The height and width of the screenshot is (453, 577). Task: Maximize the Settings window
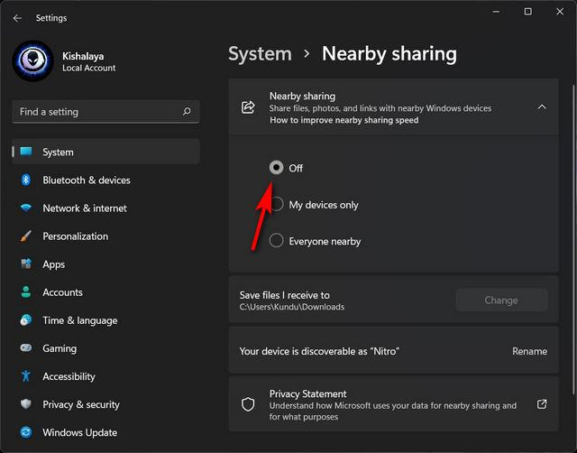528,12
